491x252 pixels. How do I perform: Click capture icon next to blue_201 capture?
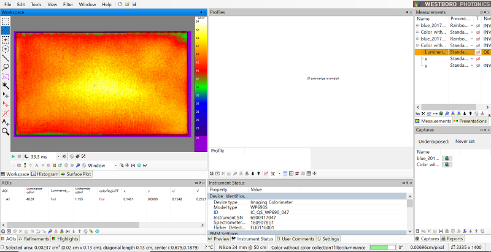pos(447,159)
